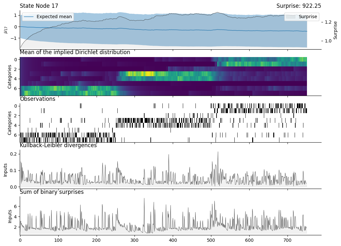Click the "Sum of binary surprises" title

(52, 192)
